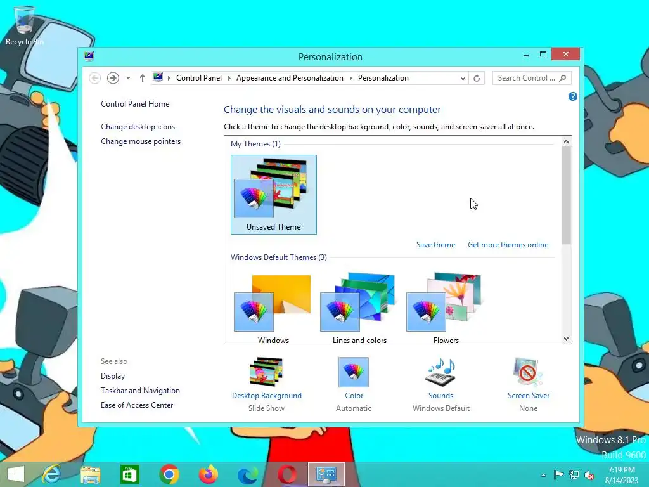The image size is (649, 487).
Task: Open the Screen Saver settings icon
Action: [528, 372]
